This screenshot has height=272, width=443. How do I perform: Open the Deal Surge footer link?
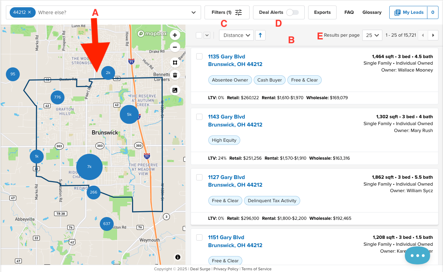(x=200, y=269)
